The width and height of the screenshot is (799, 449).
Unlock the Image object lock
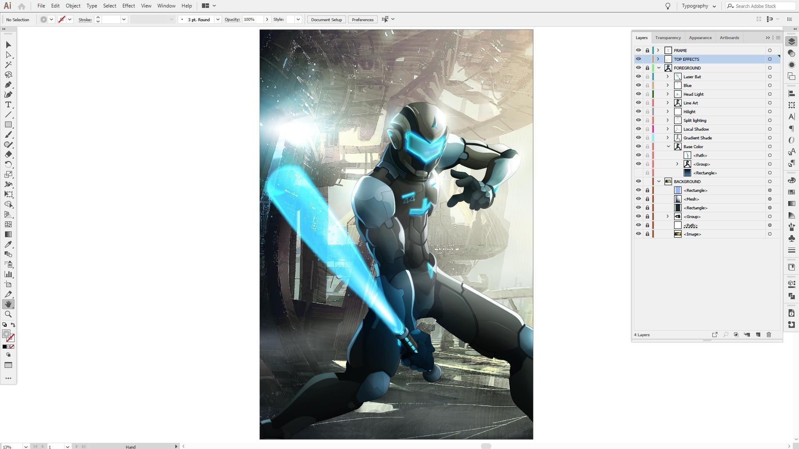[647, 234]
